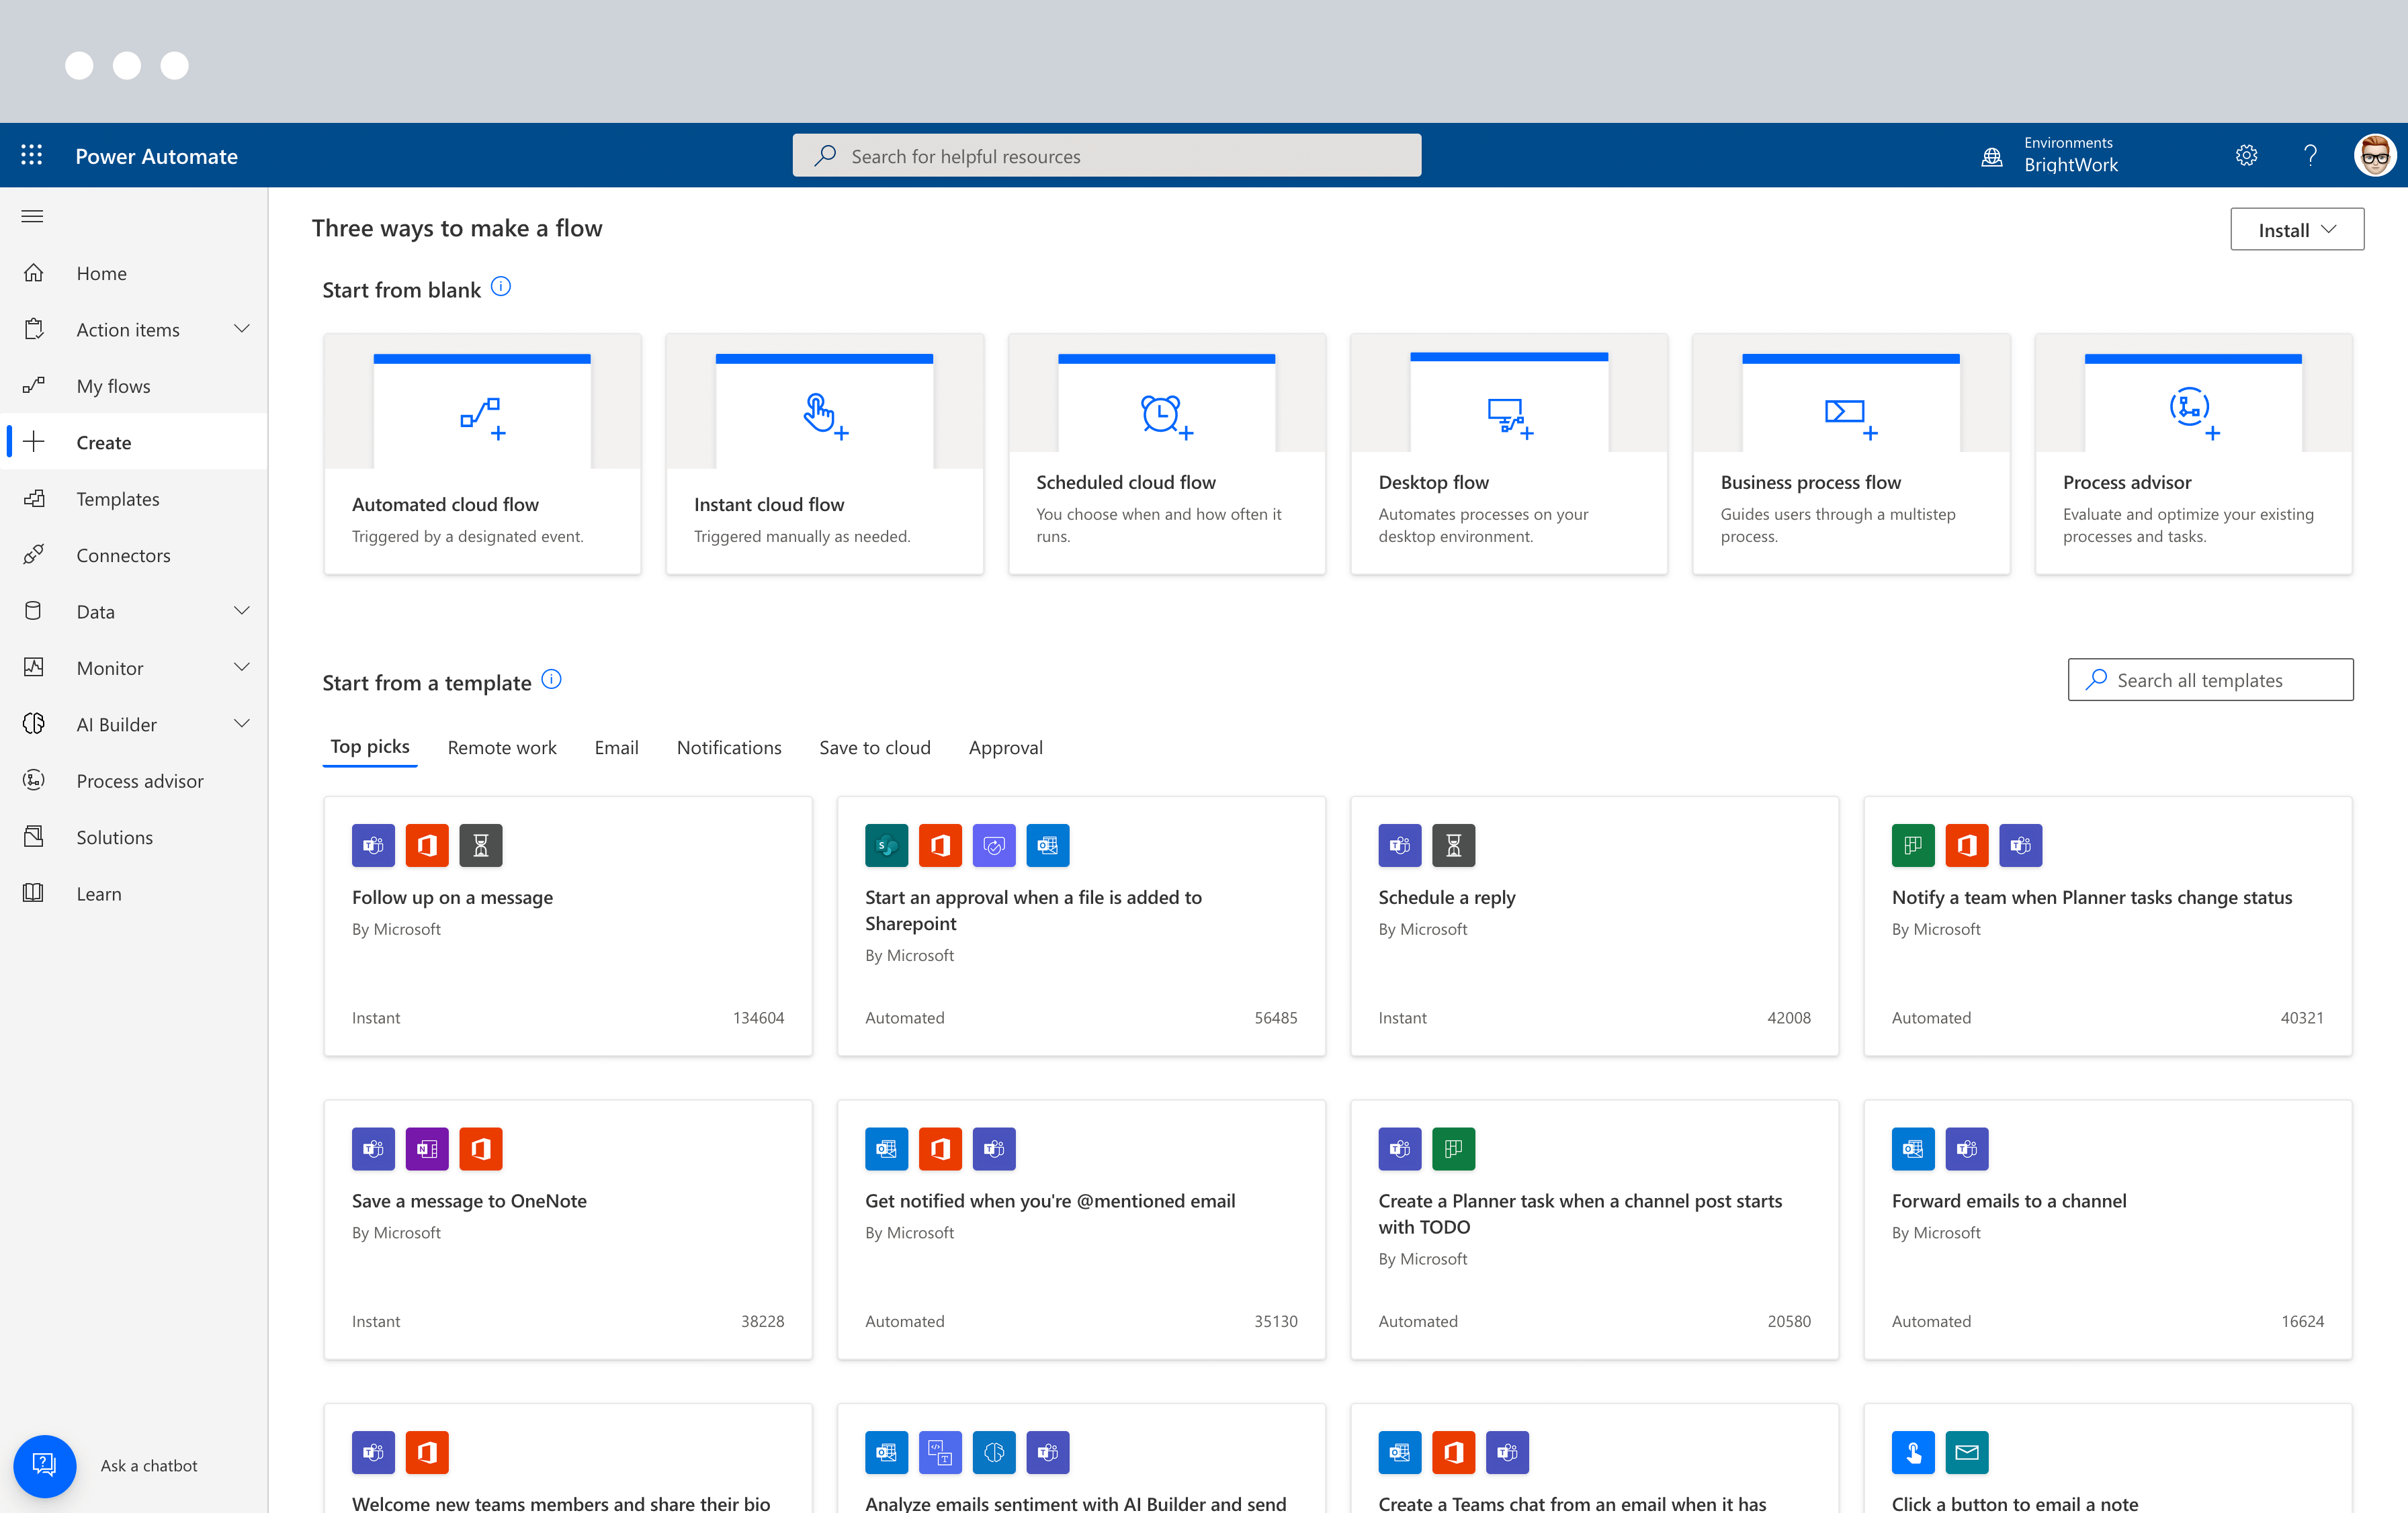Viewport: 2408px width, 1513px height.
Task: Go to Create in the sidebar
Action: (x=135, y=442)
